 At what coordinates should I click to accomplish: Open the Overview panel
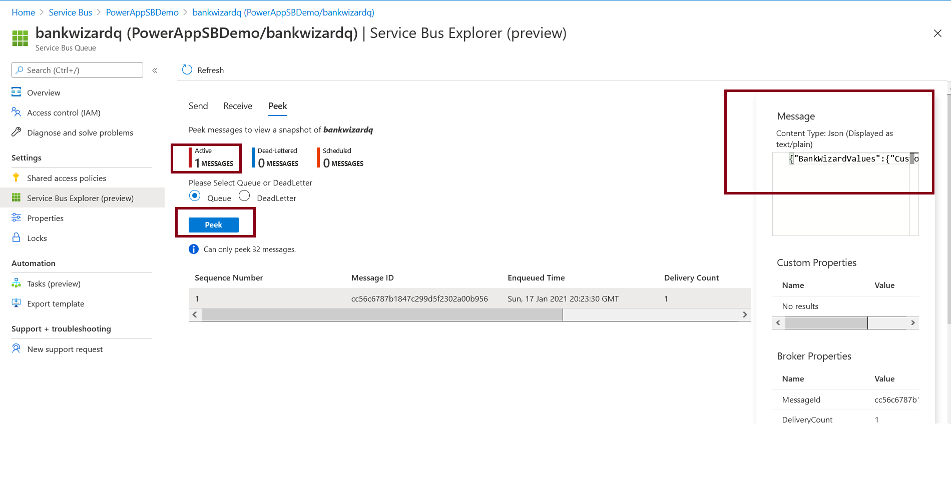(x=44, y=92)
